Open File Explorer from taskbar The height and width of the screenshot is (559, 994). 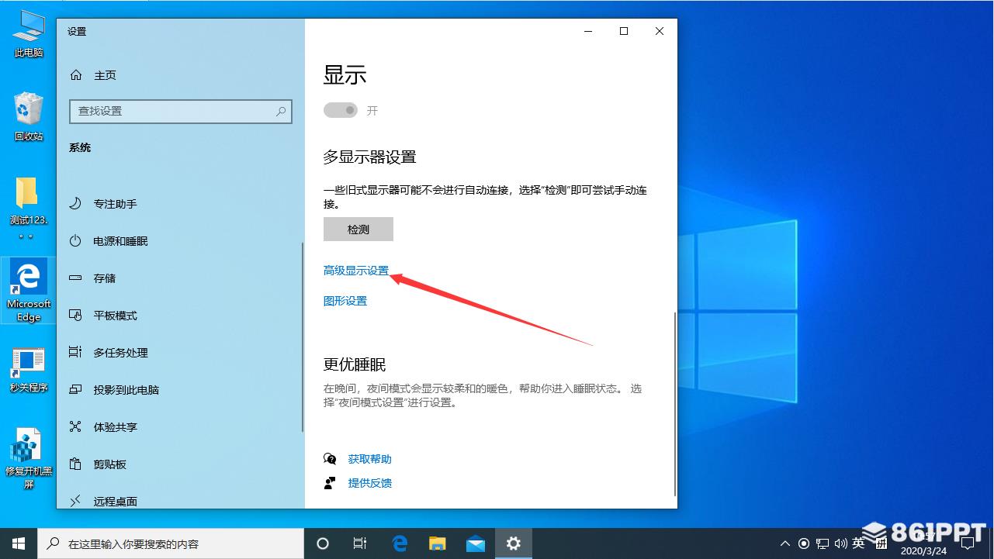click(x=438, y=543)
